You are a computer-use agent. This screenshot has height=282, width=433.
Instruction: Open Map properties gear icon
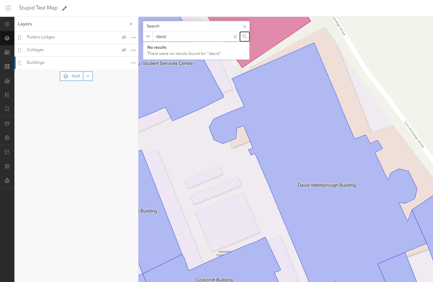7,137
